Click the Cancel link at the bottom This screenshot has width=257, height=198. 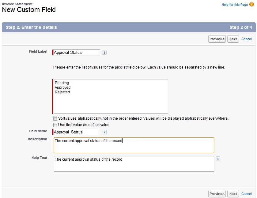(246, 194)
